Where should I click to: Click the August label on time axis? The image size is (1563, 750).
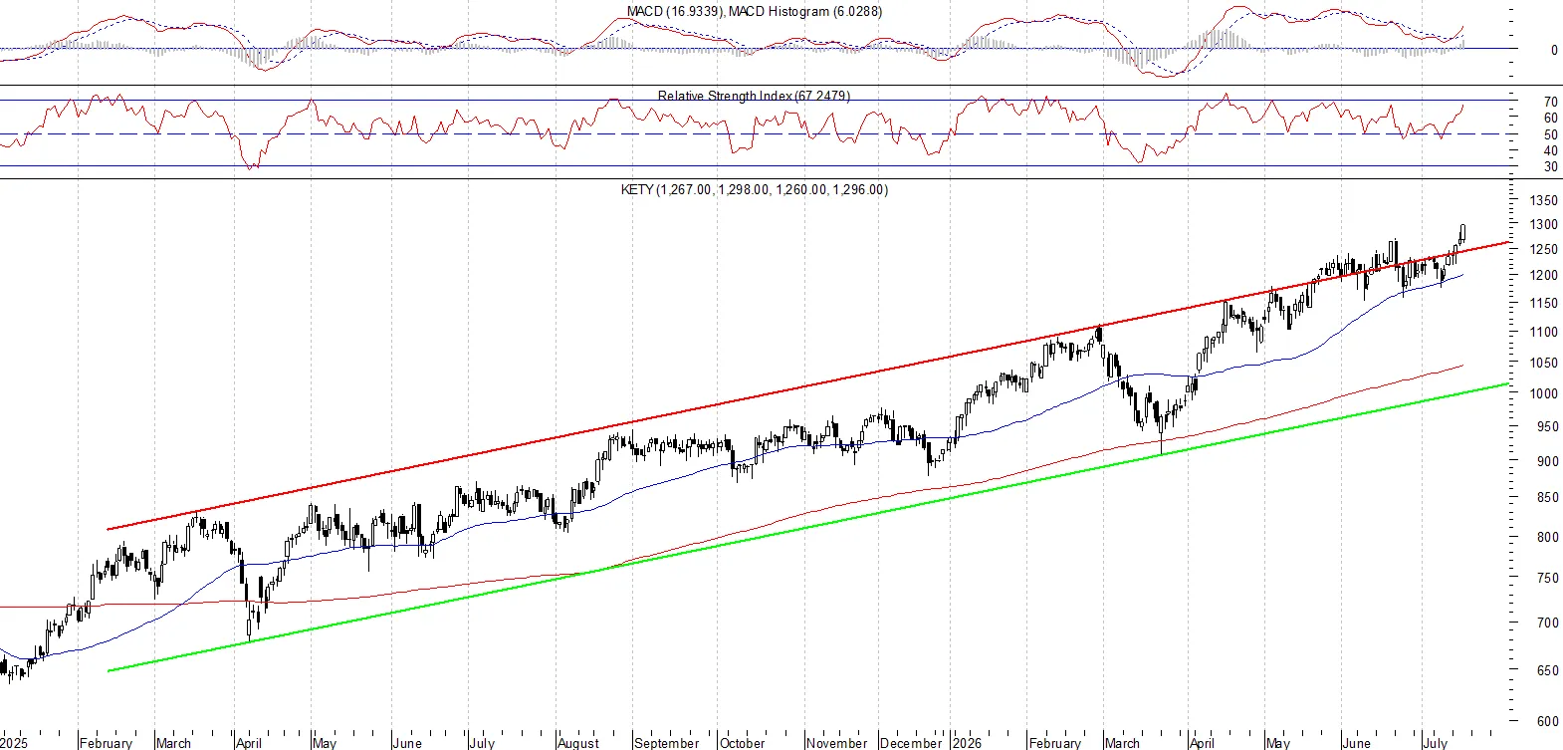578,743
